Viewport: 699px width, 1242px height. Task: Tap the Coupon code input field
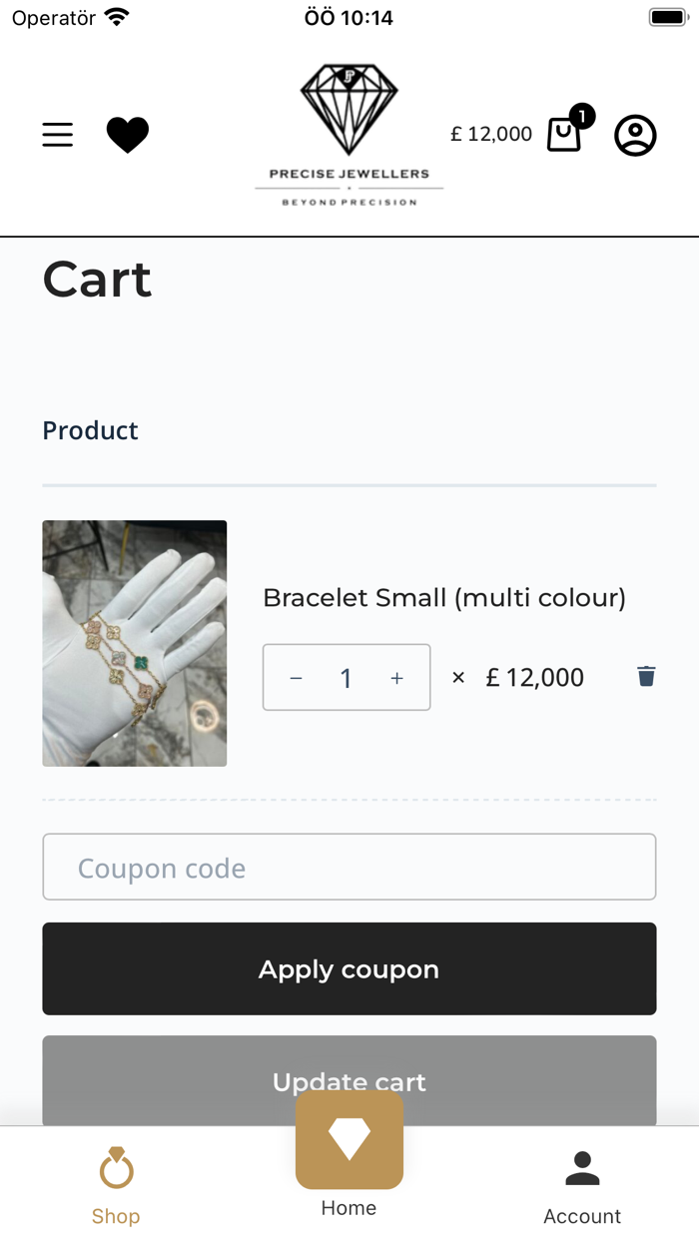349,867
